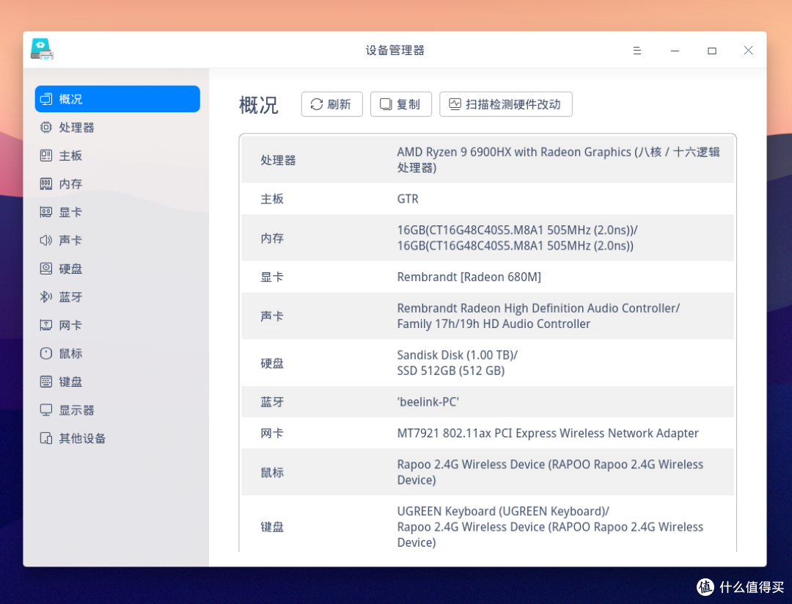Click the Rapoo 2.4G mouse device value

(x=550, y=472)
